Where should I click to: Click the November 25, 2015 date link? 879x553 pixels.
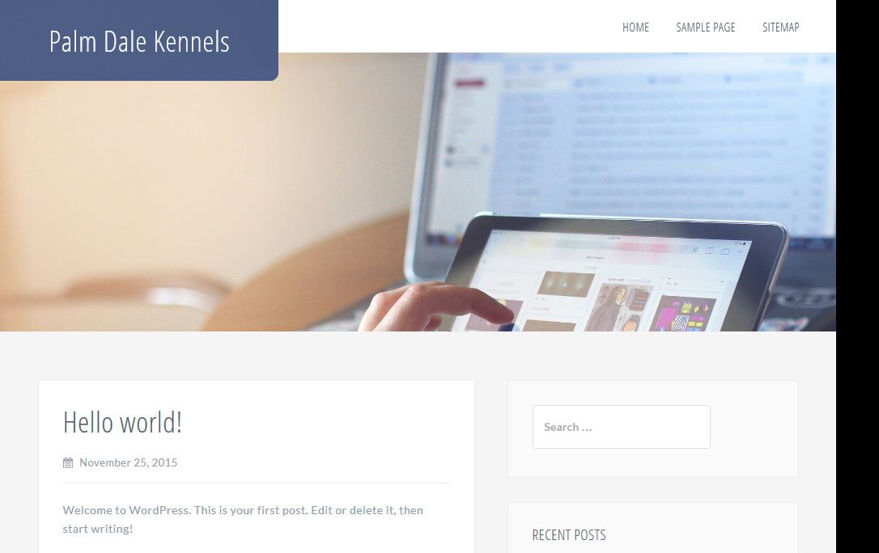128,462
